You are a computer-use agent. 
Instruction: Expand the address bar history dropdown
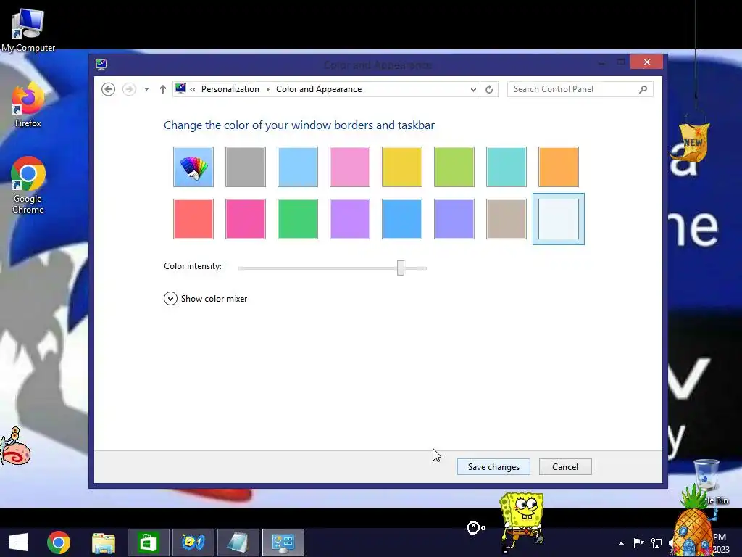(x=472, y=89)
